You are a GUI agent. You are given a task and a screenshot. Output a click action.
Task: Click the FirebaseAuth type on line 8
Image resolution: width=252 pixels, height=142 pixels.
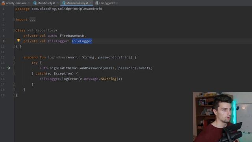click(x=72, y=36)
